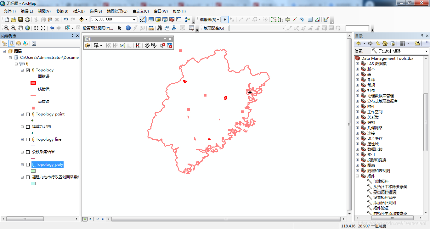Go back to previous extent arrow
The image size is (430, 229).
(x=52, y=28)
